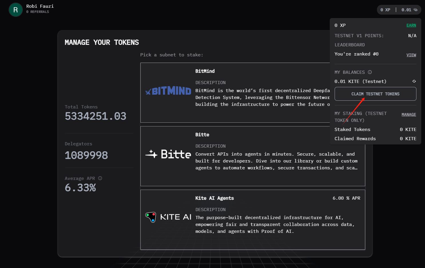The height and width of the screenshot is (268, 425).
Task: Click the Kite AI logo
Action: click(168, 217)
